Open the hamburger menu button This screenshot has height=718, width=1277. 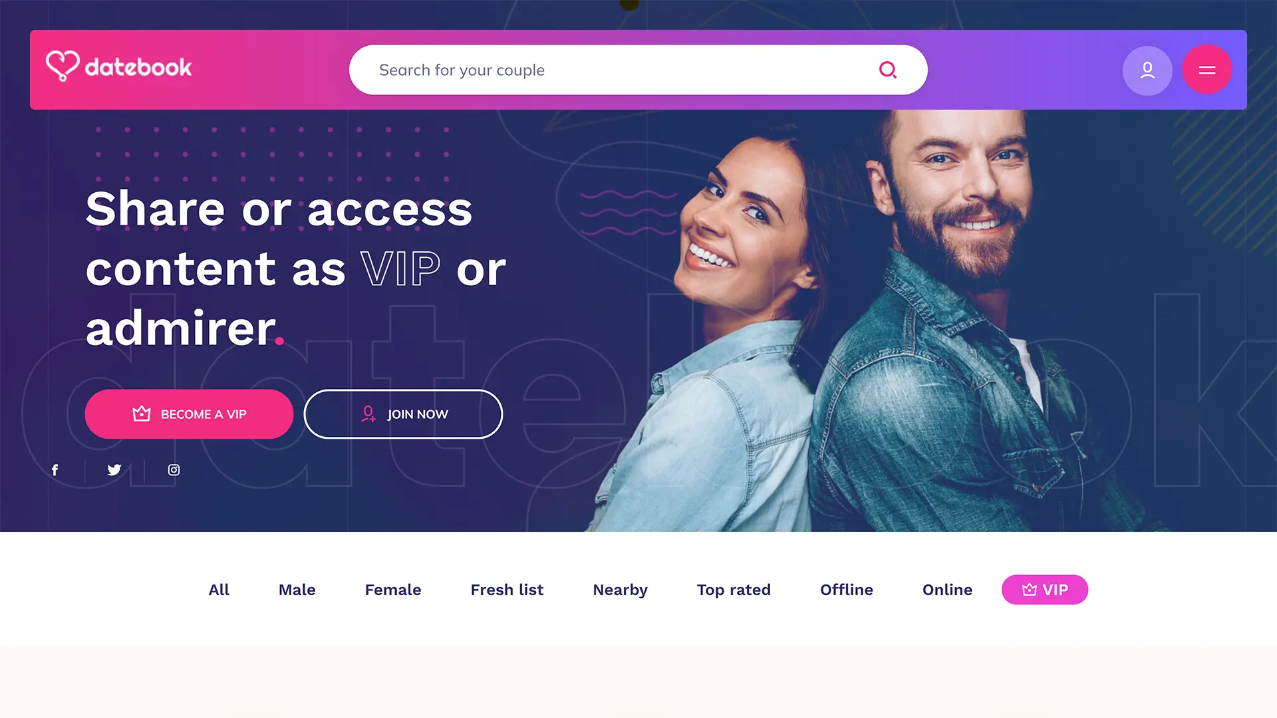[1207, 70]
